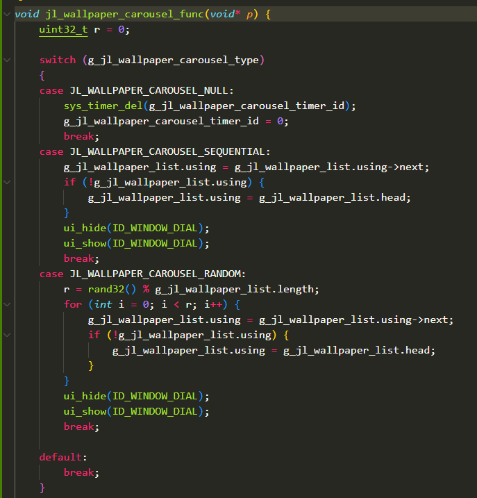Select g_jl_wallpaper_carousel_type inside the switch parentheses
This screenshot has height=498, width=477.
point(173,60)
